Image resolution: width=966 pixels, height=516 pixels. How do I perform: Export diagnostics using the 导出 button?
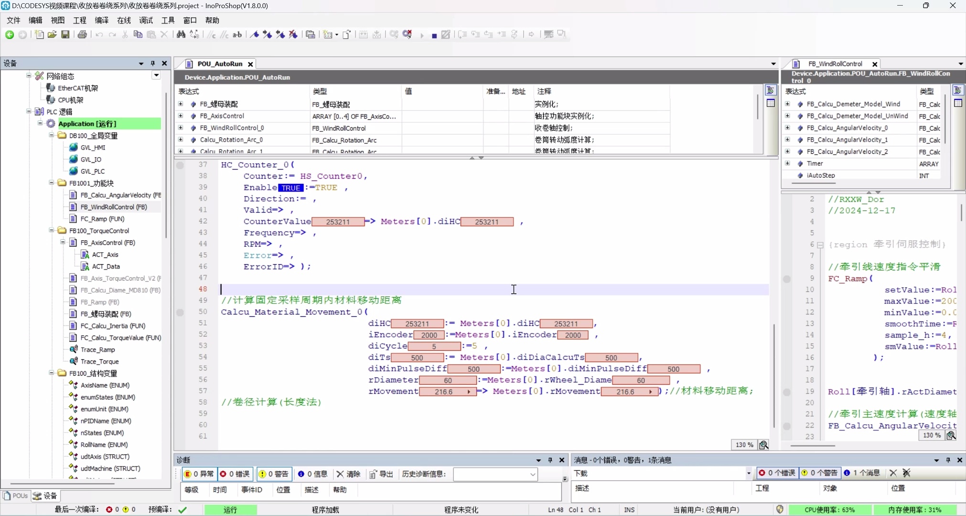click(381, 474)
